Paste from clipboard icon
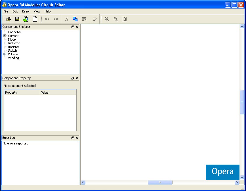The image size is (246, 191). tap(84, 19)
